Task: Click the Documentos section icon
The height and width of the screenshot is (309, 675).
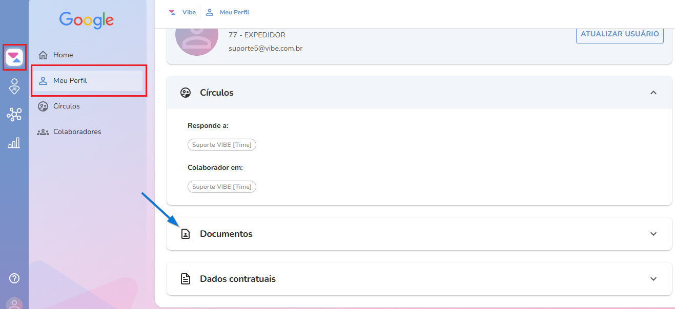Action: pyautogui.click(x=186, y=234)
